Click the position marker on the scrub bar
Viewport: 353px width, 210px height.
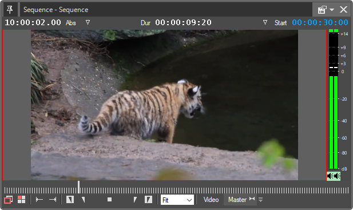pyautogui.click(x=78, y=187)
